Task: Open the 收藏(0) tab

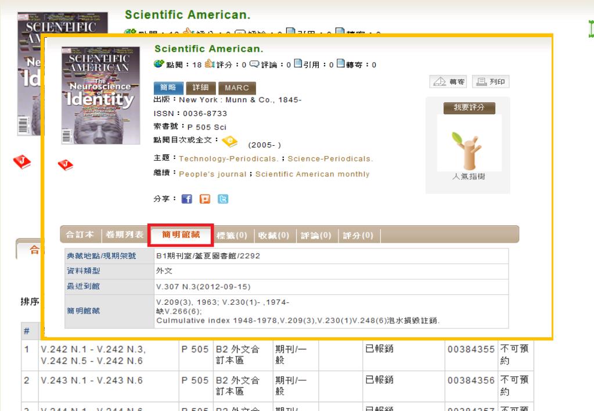Action: tap(273, 235)
